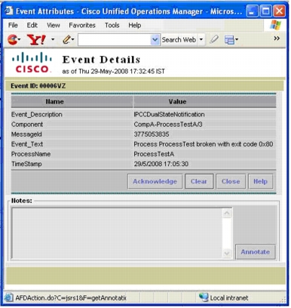Select the Process ProcessTest broken value text
291x308 pixels.
204,144
